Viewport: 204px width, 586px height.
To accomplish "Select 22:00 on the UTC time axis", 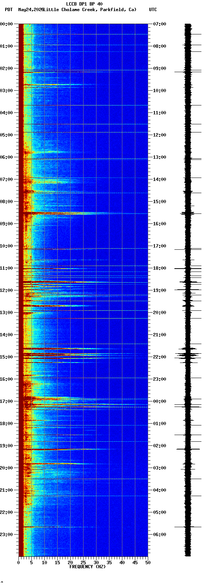I will pyautogui.click(x=160, y=357).
